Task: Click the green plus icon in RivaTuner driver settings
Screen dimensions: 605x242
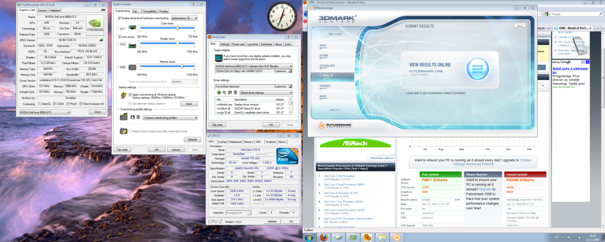Action: 219,93
